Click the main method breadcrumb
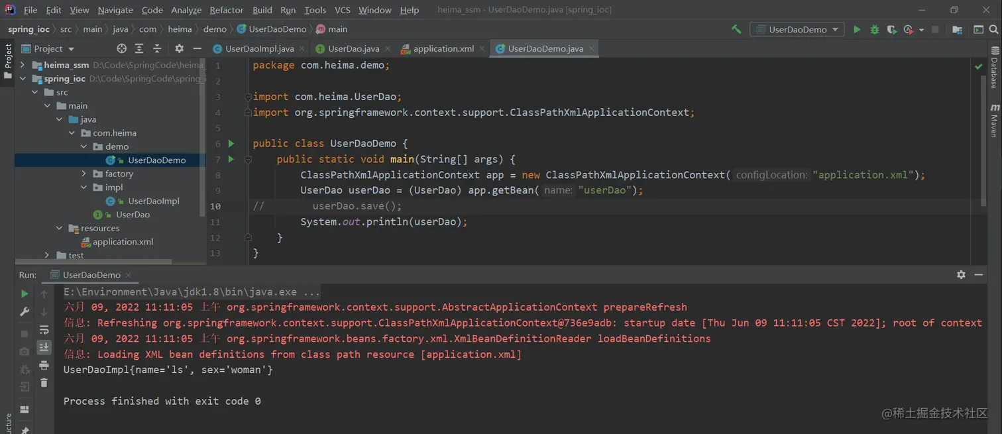This screenshot has height=434, width=1002. pos(331,29)
